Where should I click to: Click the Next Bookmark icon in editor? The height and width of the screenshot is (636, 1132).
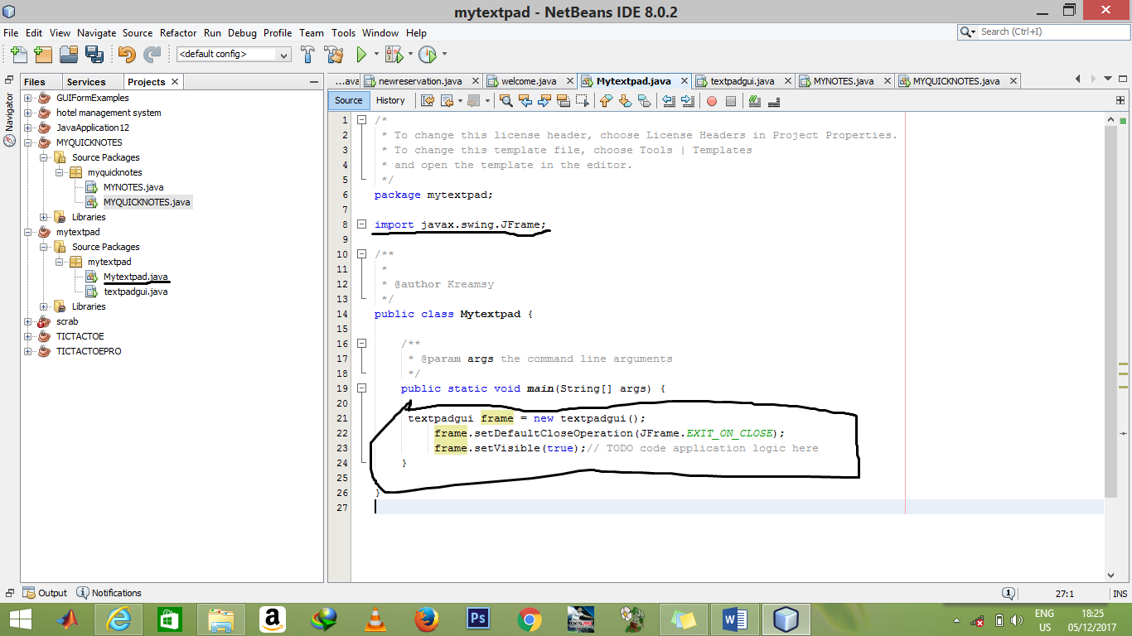(625, 101)
